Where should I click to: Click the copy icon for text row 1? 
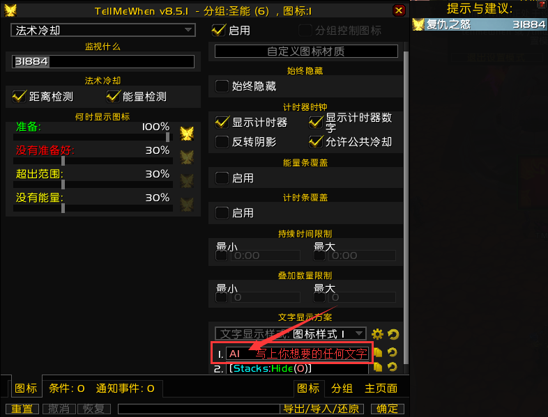(x=378, y=352)
